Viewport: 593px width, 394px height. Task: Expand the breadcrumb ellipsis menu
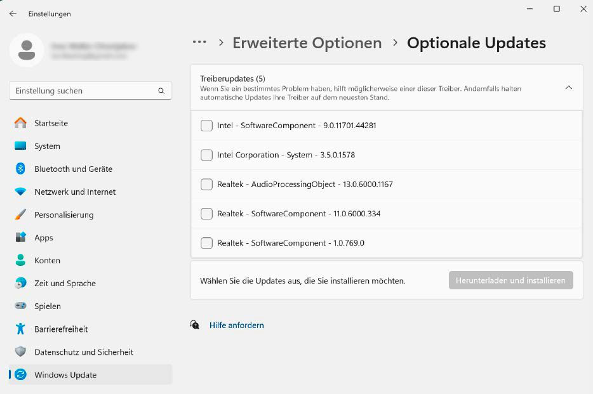click(199, 43)
